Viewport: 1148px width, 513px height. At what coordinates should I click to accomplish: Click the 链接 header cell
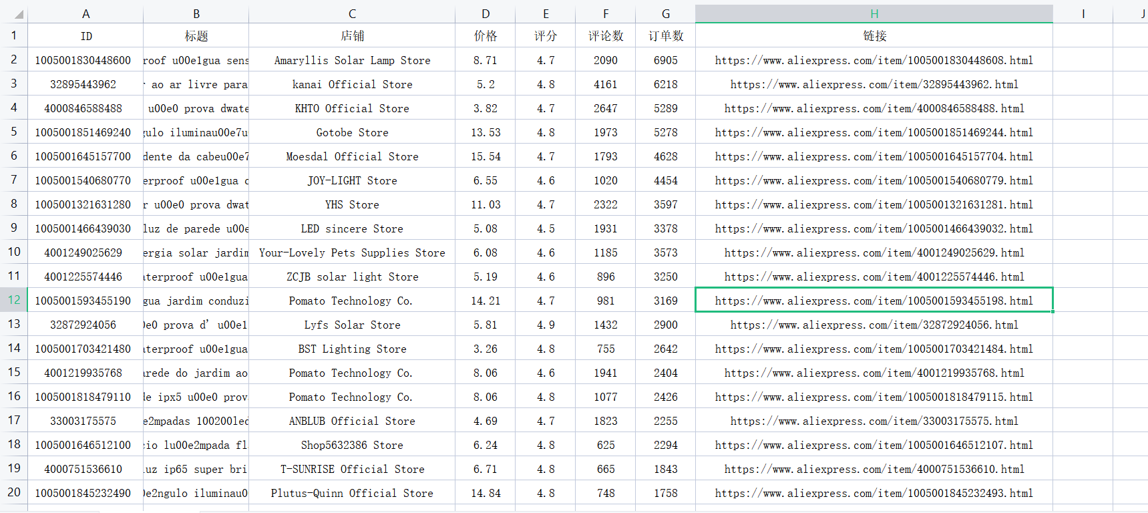(874, 35)
